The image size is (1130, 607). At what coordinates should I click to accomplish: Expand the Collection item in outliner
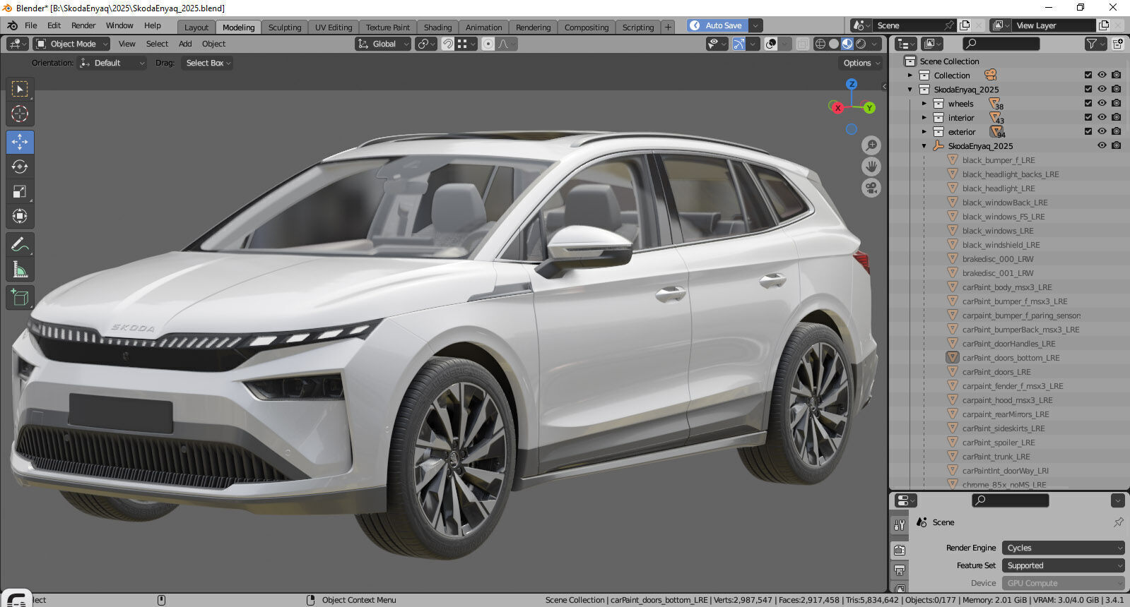(x=910, y=76)
